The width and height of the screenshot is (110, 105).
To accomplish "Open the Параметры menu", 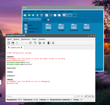I will tap(26, 39).
